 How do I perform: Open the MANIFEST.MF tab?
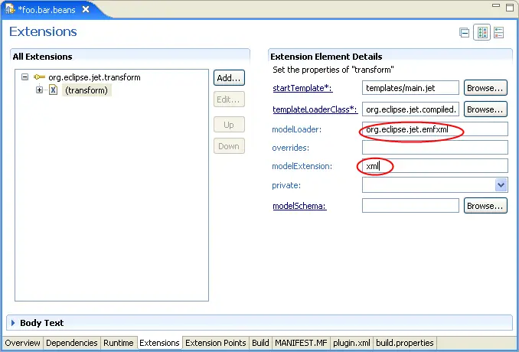301,344
